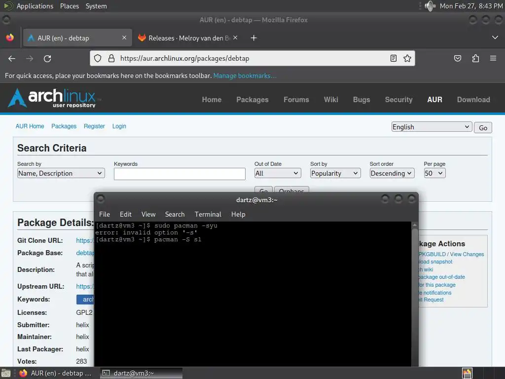Click the workspace switcher icon in taskbar
This screenshot has width=505, height=379.
[467, 373]
